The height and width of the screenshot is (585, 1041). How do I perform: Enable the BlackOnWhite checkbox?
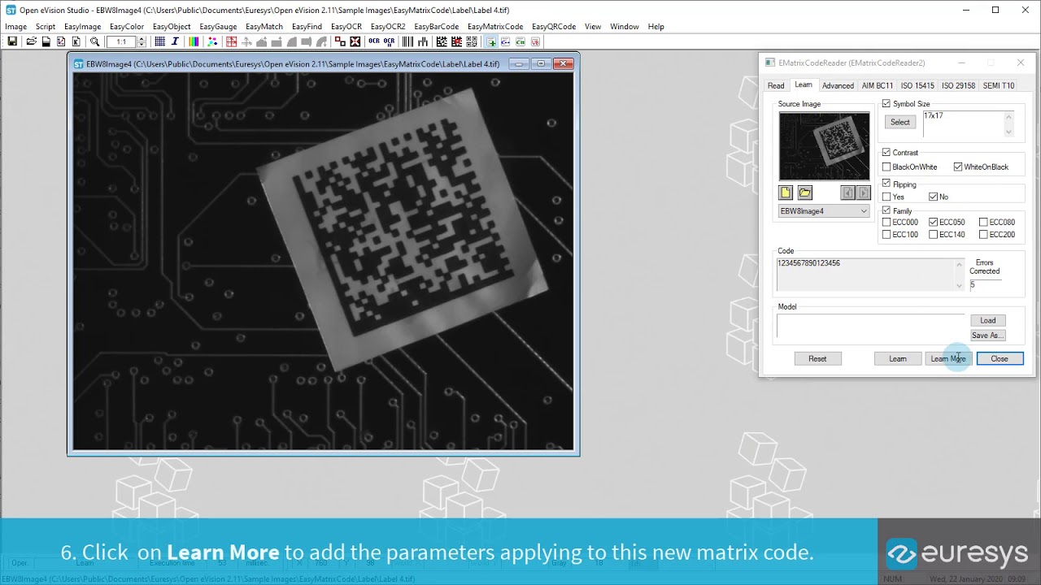pyautogui.click(x=886, y=167)
